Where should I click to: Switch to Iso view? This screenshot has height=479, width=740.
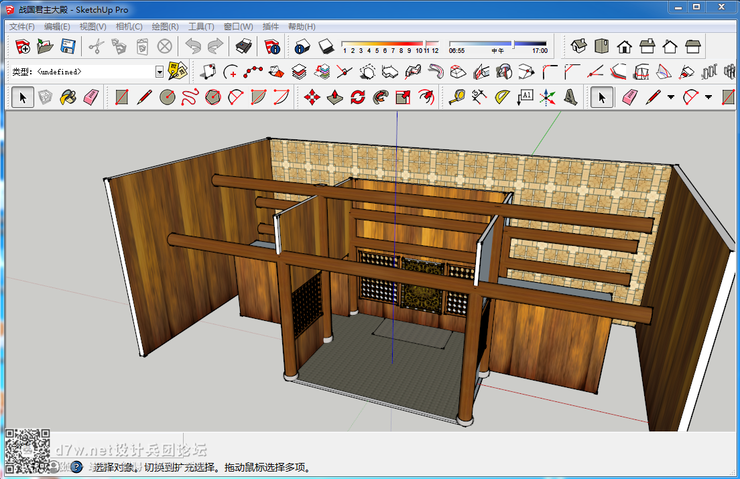point(578,46)
